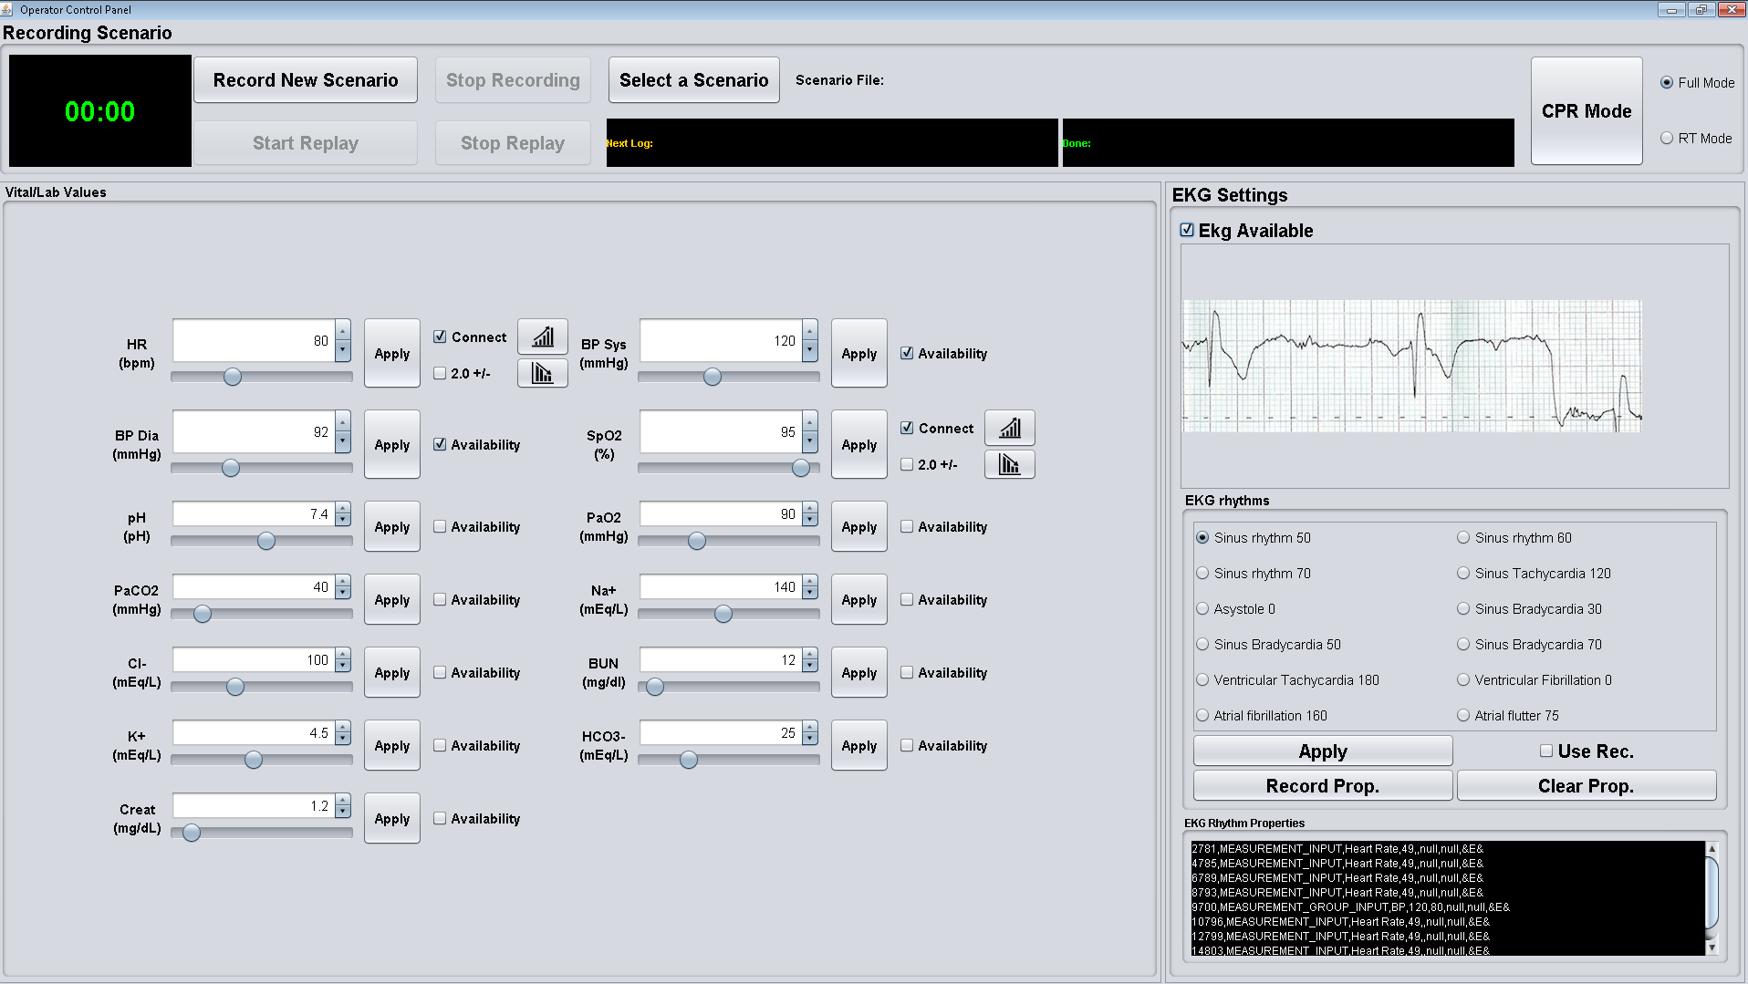Image resolution: width=1748 pixels, height=984 pixels.
Task: Enable the HR 2.0 +/- checkbox
Action: [x=440, y=373]
